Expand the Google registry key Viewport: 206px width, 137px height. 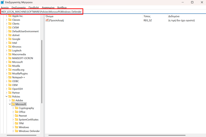pyautogui.click(x=6, y=39)
